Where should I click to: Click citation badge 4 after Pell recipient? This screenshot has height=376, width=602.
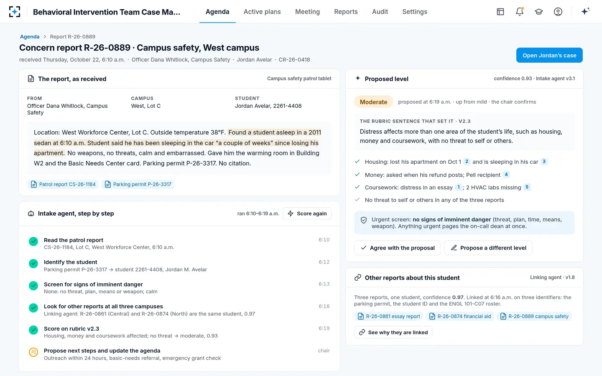506,175
